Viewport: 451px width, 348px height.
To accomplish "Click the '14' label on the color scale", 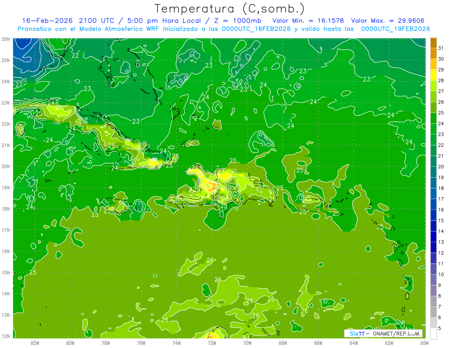I will tap(441, 232).
